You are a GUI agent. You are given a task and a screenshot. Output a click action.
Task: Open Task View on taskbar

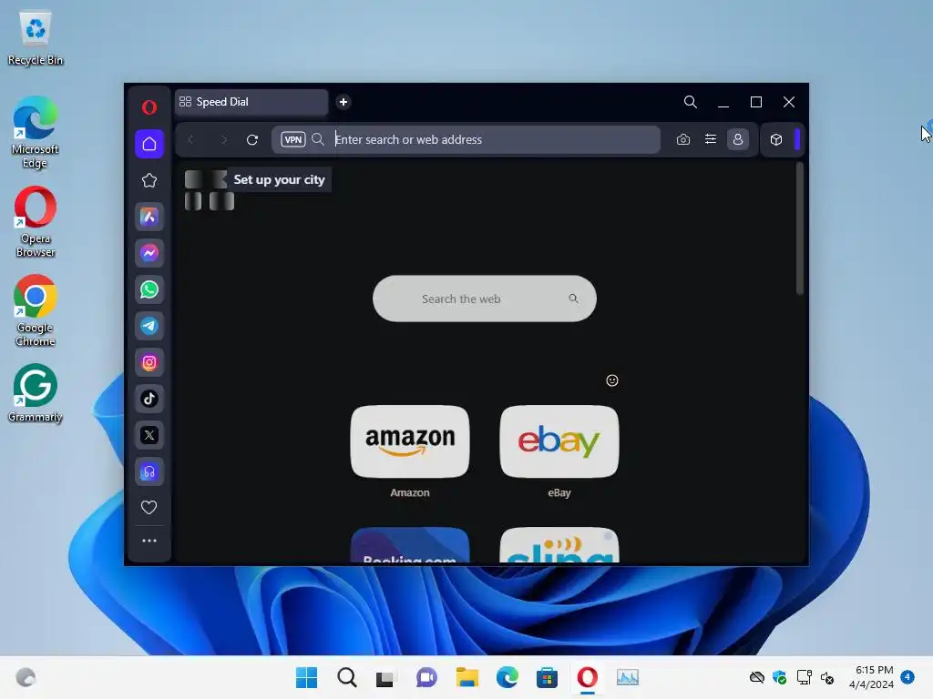[x=385, y=677]
